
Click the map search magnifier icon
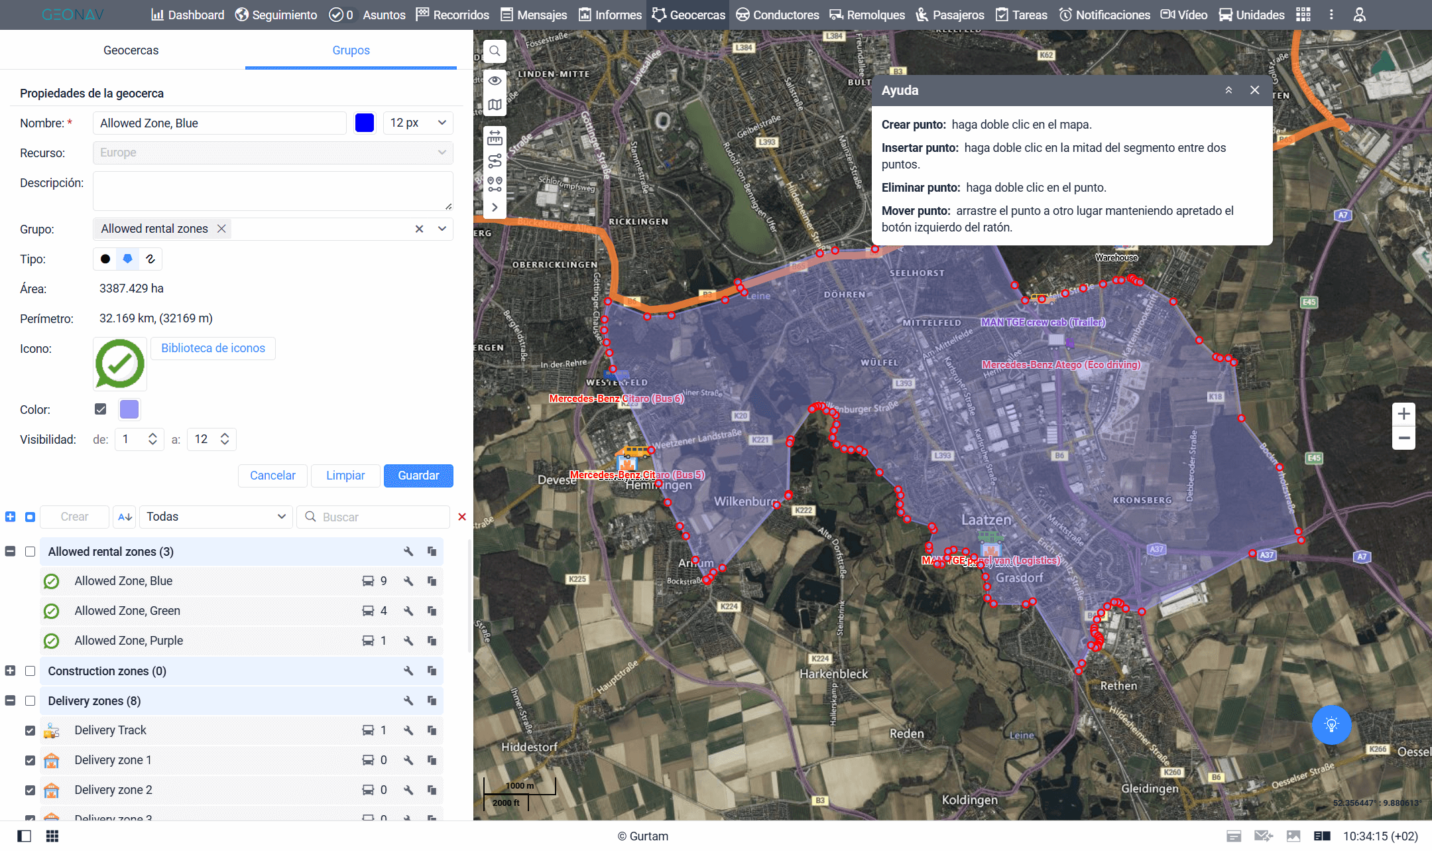point(495,51)
